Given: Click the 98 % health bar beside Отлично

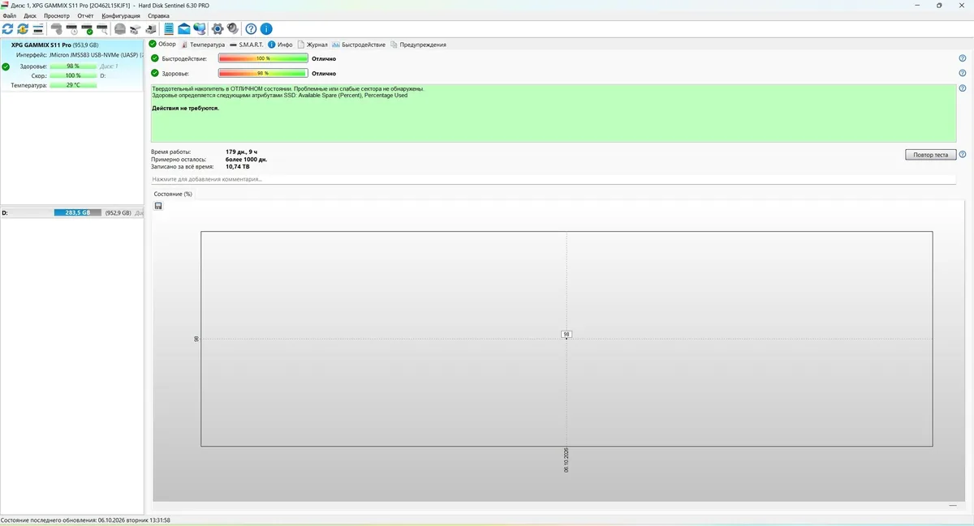Looking at the screenshot, I should pyautogui.click(x=263, y=73).
